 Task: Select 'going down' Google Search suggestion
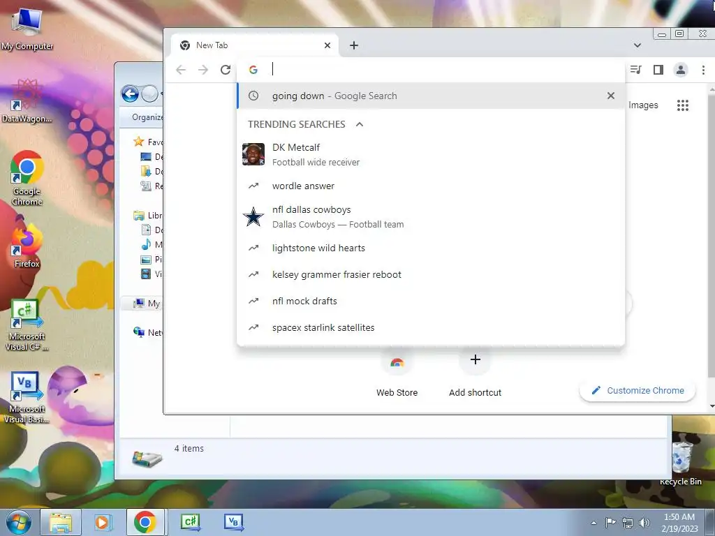point(430,96)
